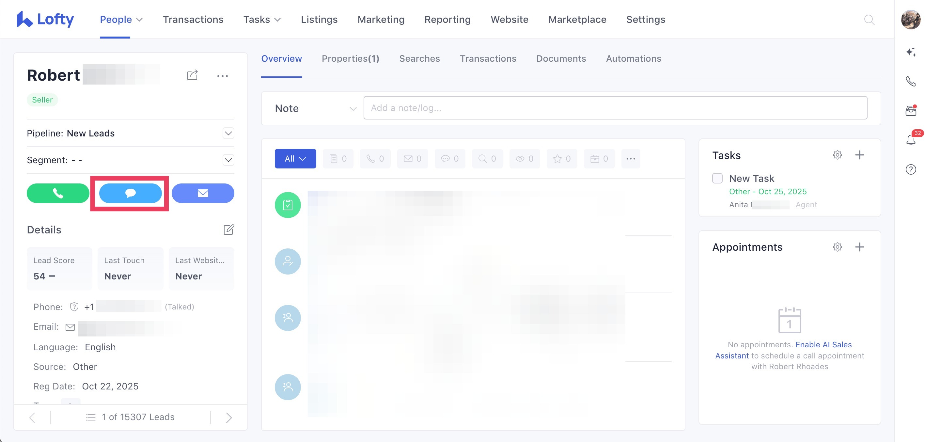Open the notifications bell icon

pos(911,140)
